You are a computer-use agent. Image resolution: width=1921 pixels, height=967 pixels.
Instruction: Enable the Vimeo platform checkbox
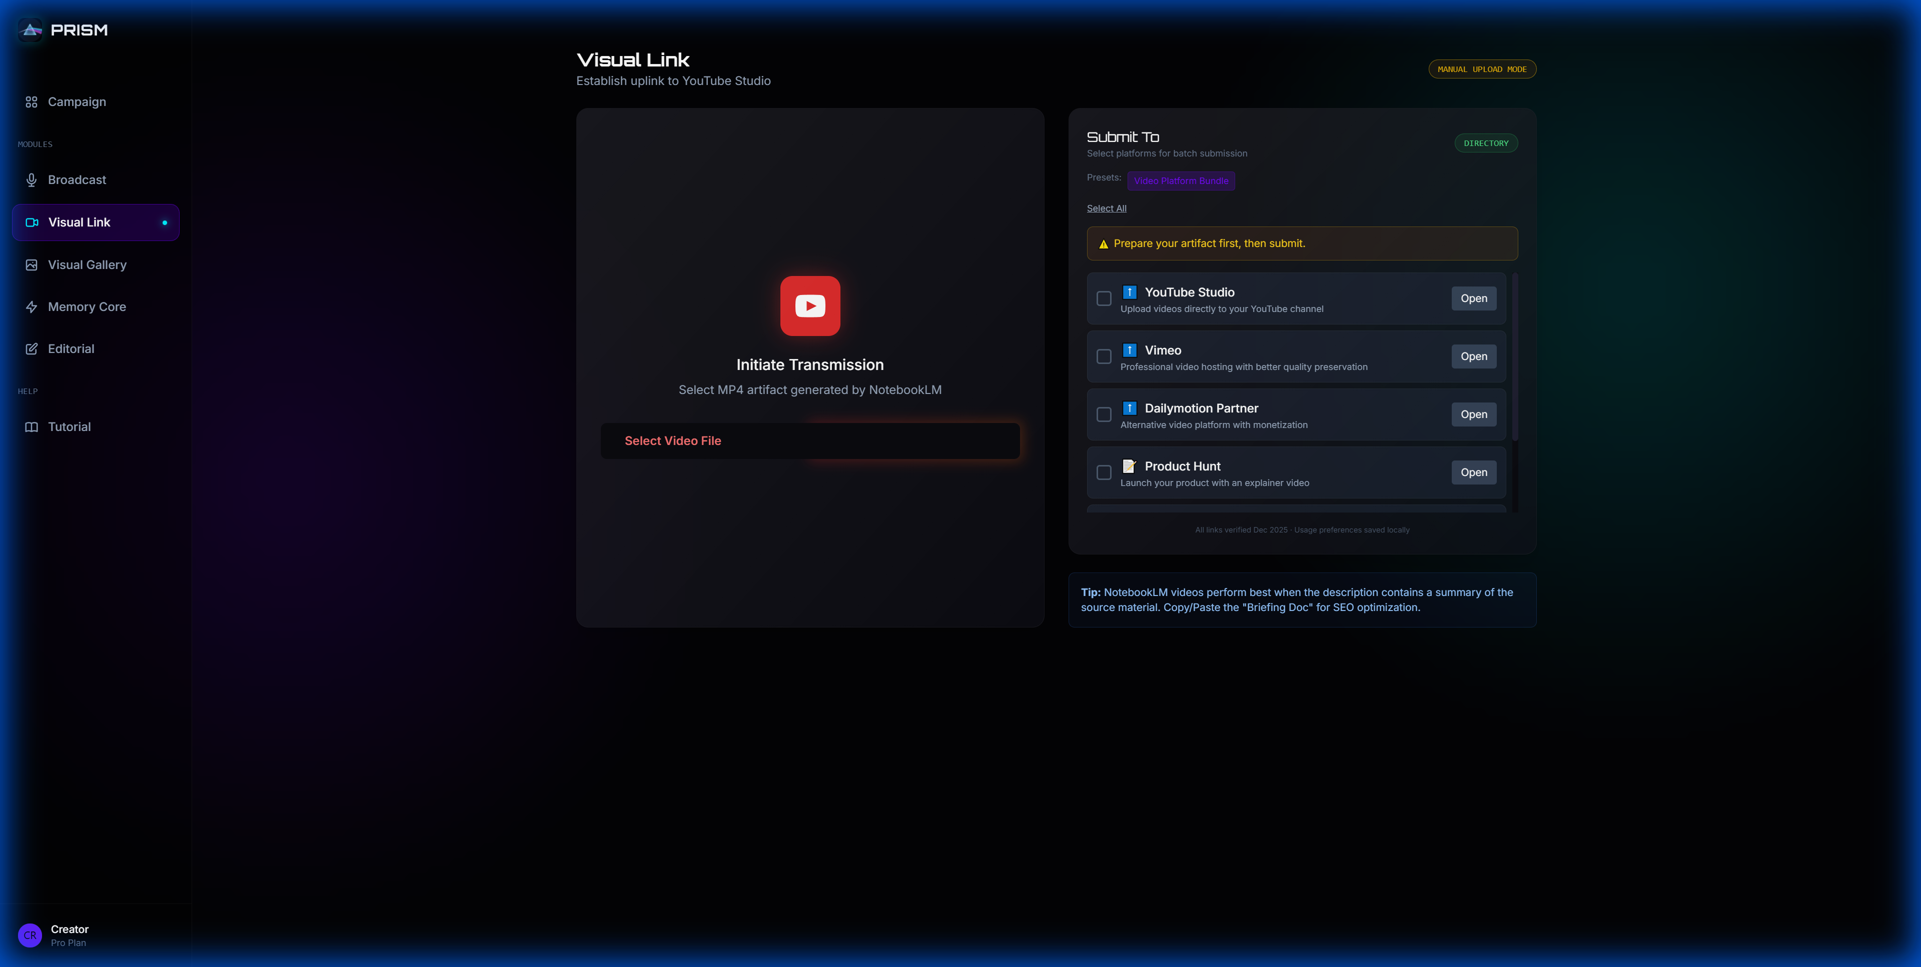(x=1104, y=356)
